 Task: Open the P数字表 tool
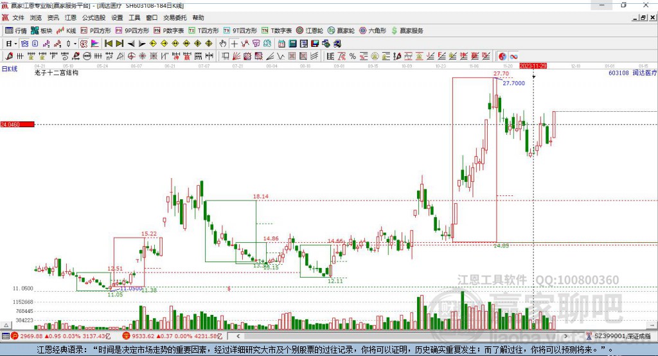[x=169, y=31]
